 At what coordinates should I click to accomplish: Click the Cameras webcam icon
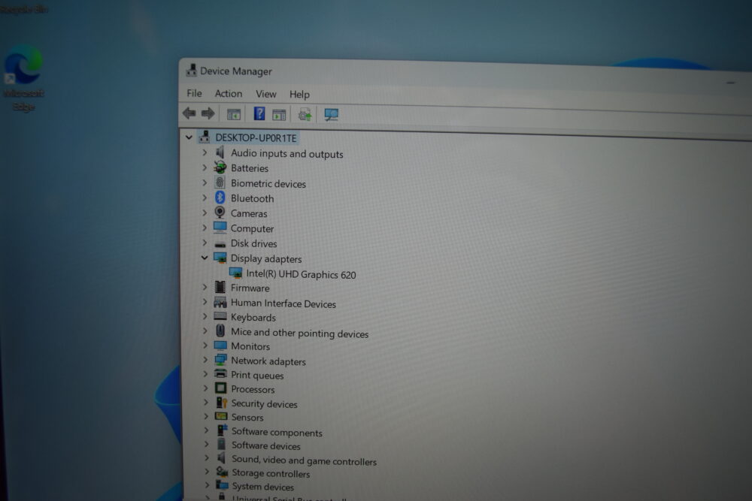tap(220, 212)
